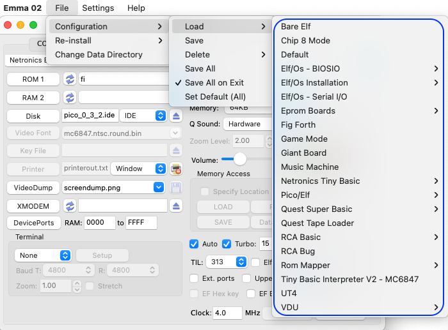Image resolution: width=448 pixels, height=330 pixels.
Task: Click the XMODEM eject icon
Action: tap(176, 206)
